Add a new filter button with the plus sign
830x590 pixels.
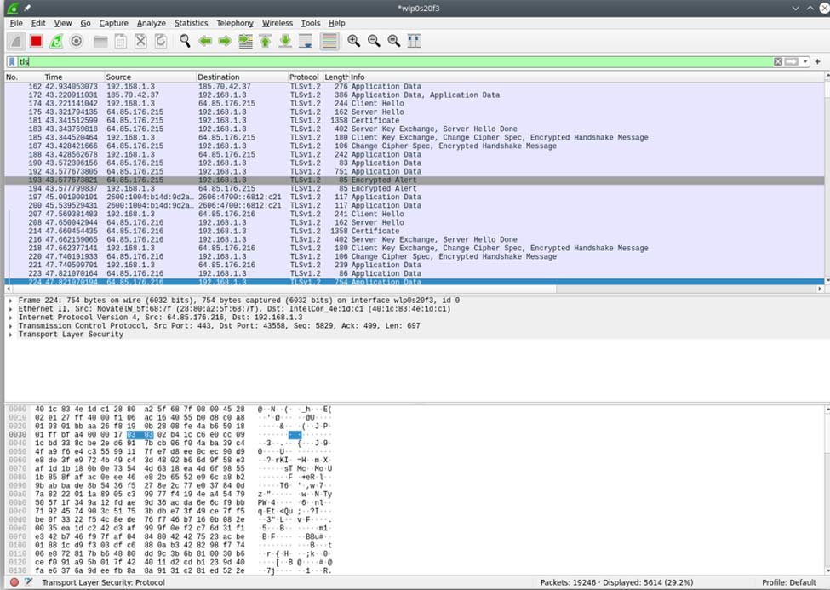click(x=817, y=61)
